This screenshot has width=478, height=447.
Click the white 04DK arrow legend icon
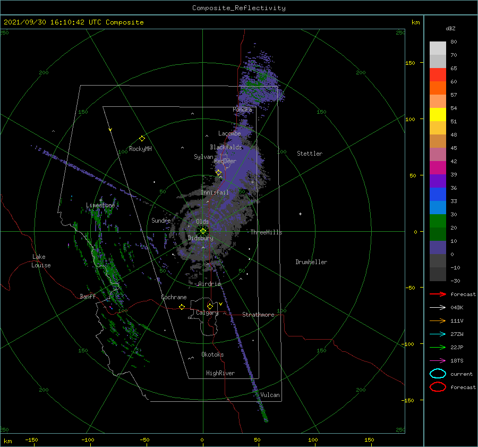438,307
